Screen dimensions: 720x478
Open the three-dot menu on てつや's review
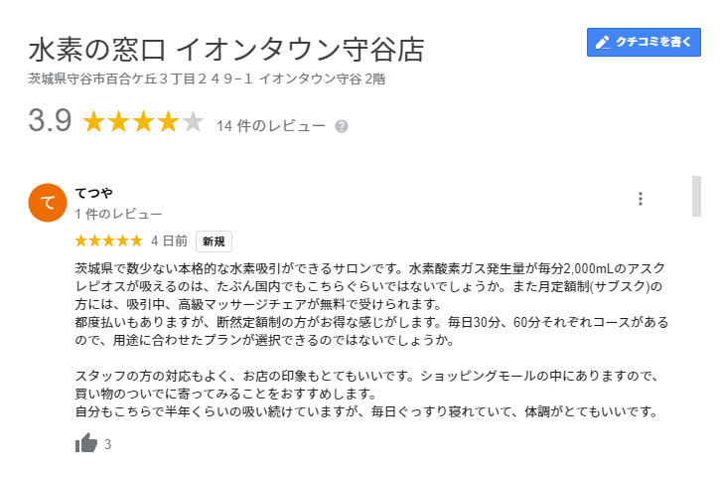click(641, 199)
